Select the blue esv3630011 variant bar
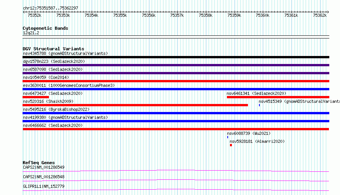340x195 pixels. coord(176,89)
